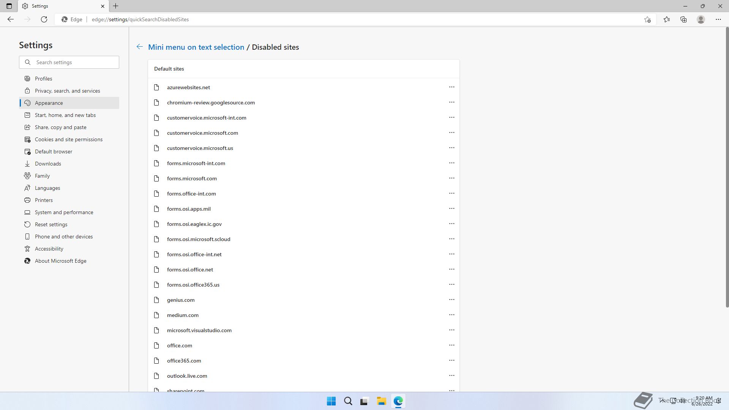This screenshot has height=410, width=729.
Task: Click the page icon beside medium.com
Action: tap(156, 315)
